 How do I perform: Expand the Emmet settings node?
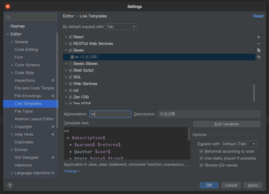[12, 150]
